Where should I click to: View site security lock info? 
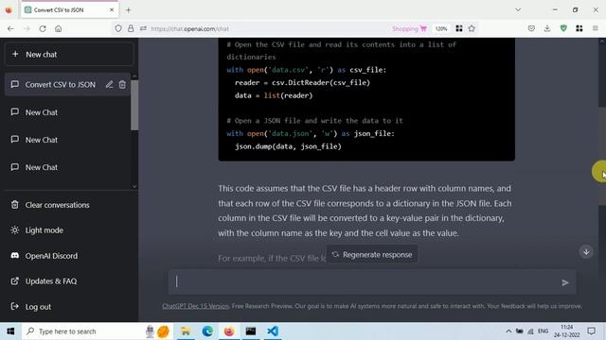click(131, 28)
